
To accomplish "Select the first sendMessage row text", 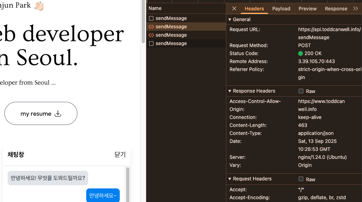I will [x=171, y=18].
